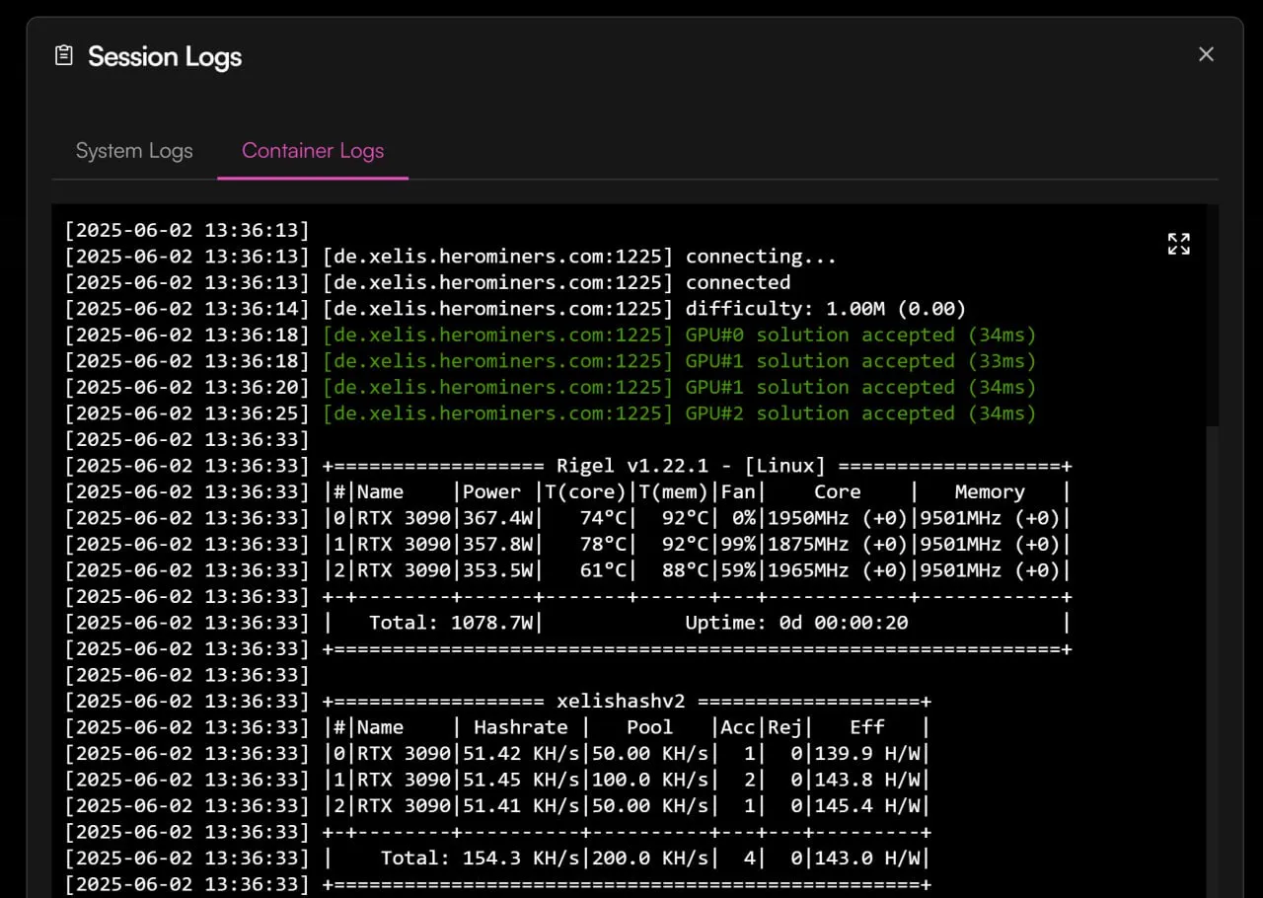Close the Session Logs dialog

[1206, 54]
